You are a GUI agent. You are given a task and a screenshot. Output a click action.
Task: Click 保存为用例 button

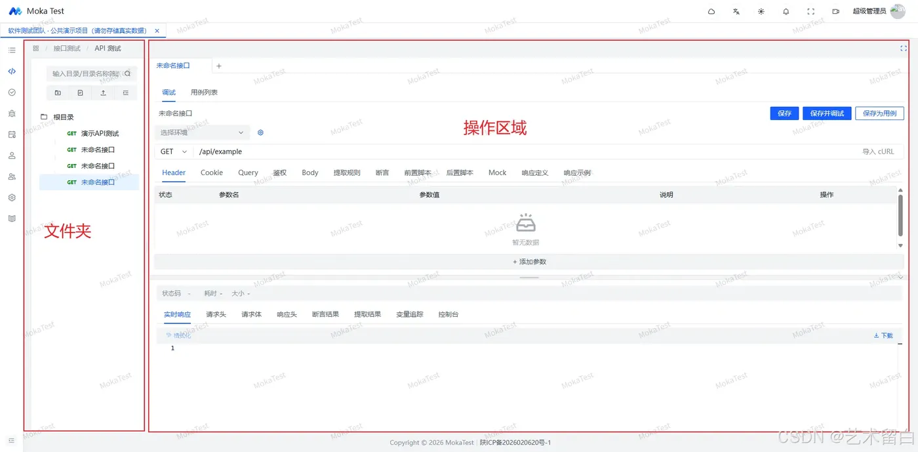tap(880, 113)
